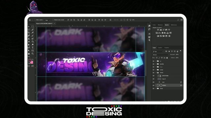Viewport: 211px width, 118px height.
Task: Open the Fill value dropdown
Action: click(x=180, y=58)
